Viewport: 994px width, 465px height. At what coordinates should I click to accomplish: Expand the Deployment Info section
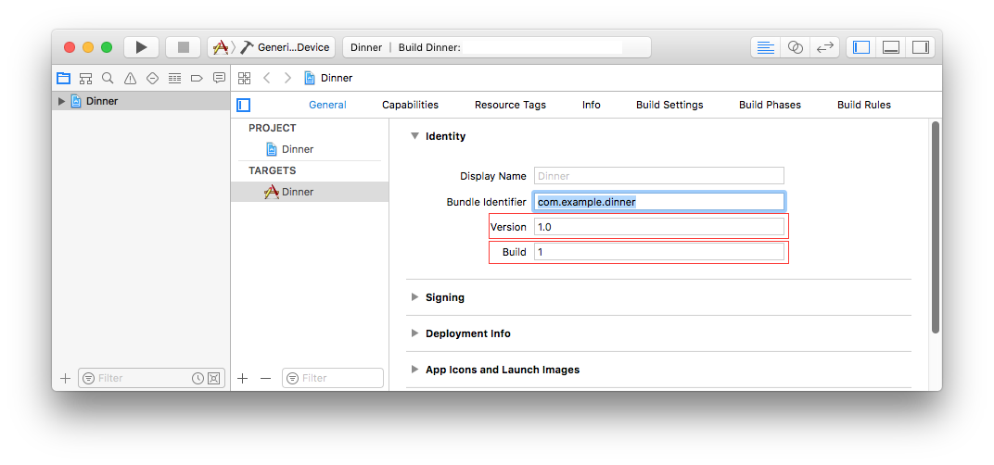414,333
